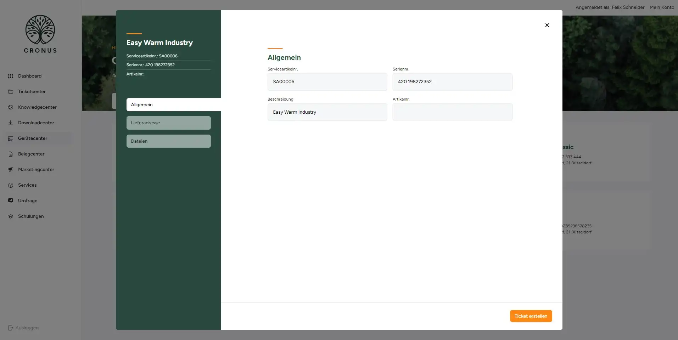Select the Schulungen training icon
The height and width of the screenshot is (340, 678).
tap(11, 216)
